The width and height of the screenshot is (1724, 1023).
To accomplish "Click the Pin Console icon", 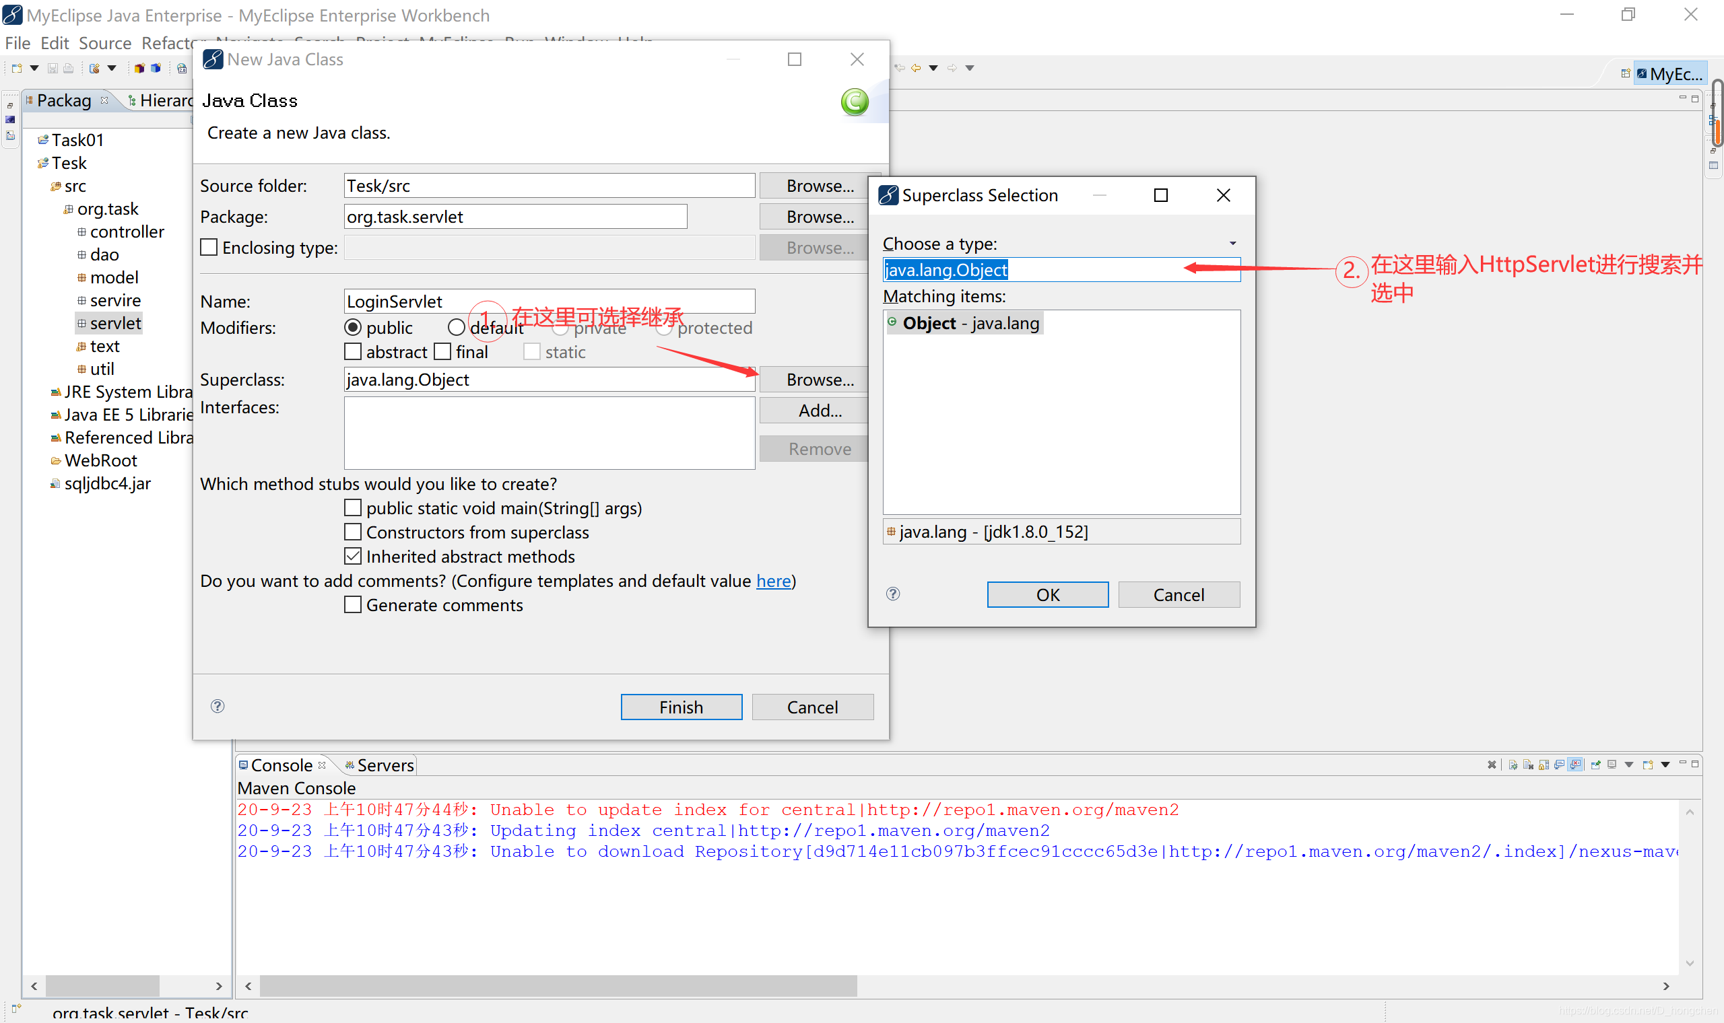I will [1596, 765].
